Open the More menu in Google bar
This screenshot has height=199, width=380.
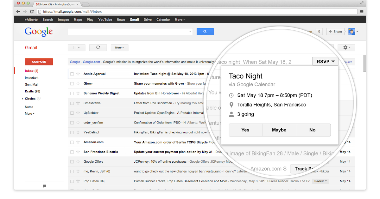pos(180,20)
